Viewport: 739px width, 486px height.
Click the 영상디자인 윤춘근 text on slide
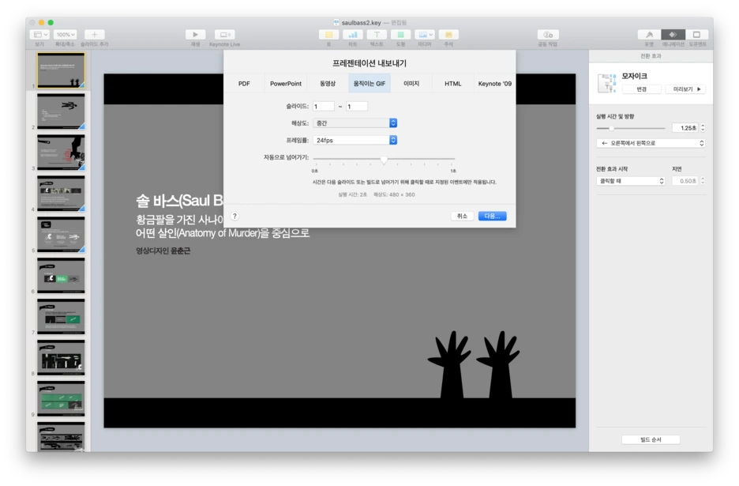[x=163, y=251]
